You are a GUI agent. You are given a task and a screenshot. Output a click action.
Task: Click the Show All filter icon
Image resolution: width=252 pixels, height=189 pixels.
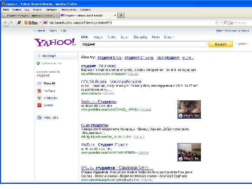point(39,83)
